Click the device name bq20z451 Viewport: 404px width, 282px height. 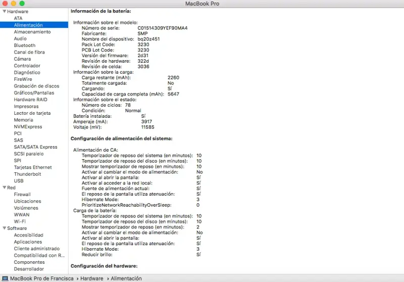point(148,39)
